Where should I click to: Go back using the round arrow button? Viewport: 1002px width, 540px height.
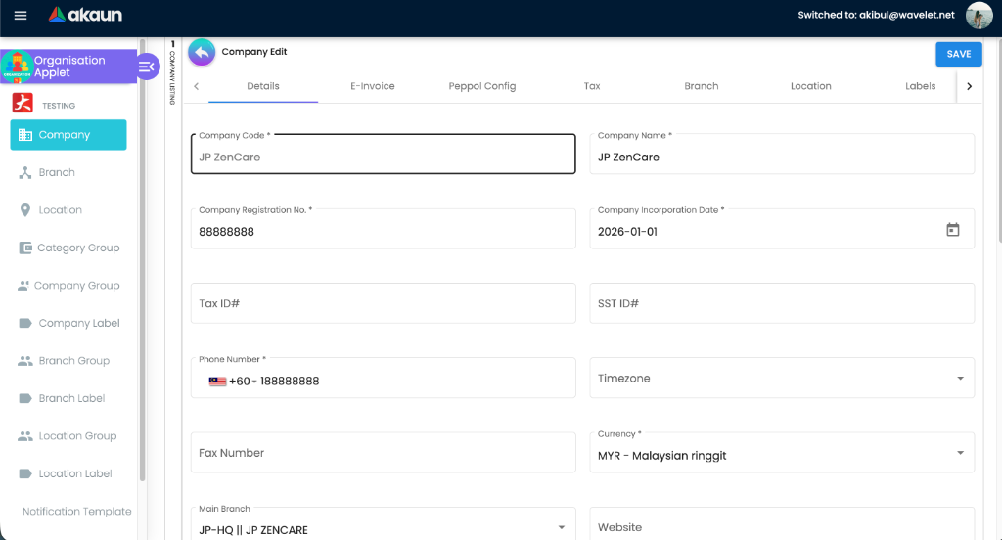coord(202,52)
